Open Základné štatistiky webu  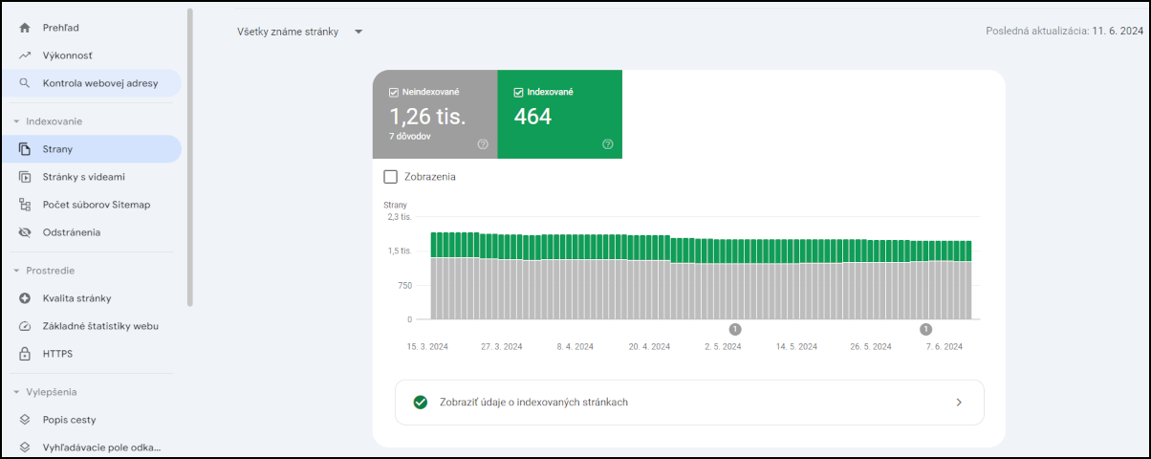click(x=91, y=326)
